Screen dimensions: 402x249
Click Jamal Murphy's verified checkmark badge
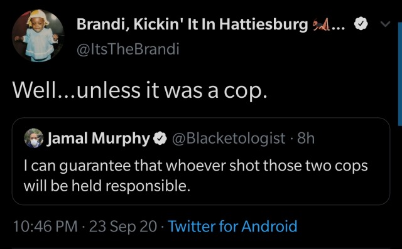(x=160, y=139)
